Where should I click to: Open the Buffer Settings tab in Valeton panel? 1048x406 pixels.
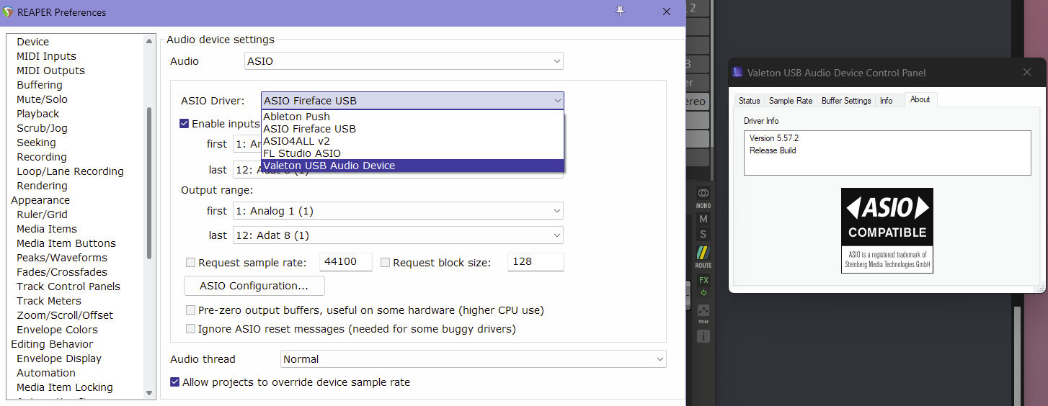(846, 101)
